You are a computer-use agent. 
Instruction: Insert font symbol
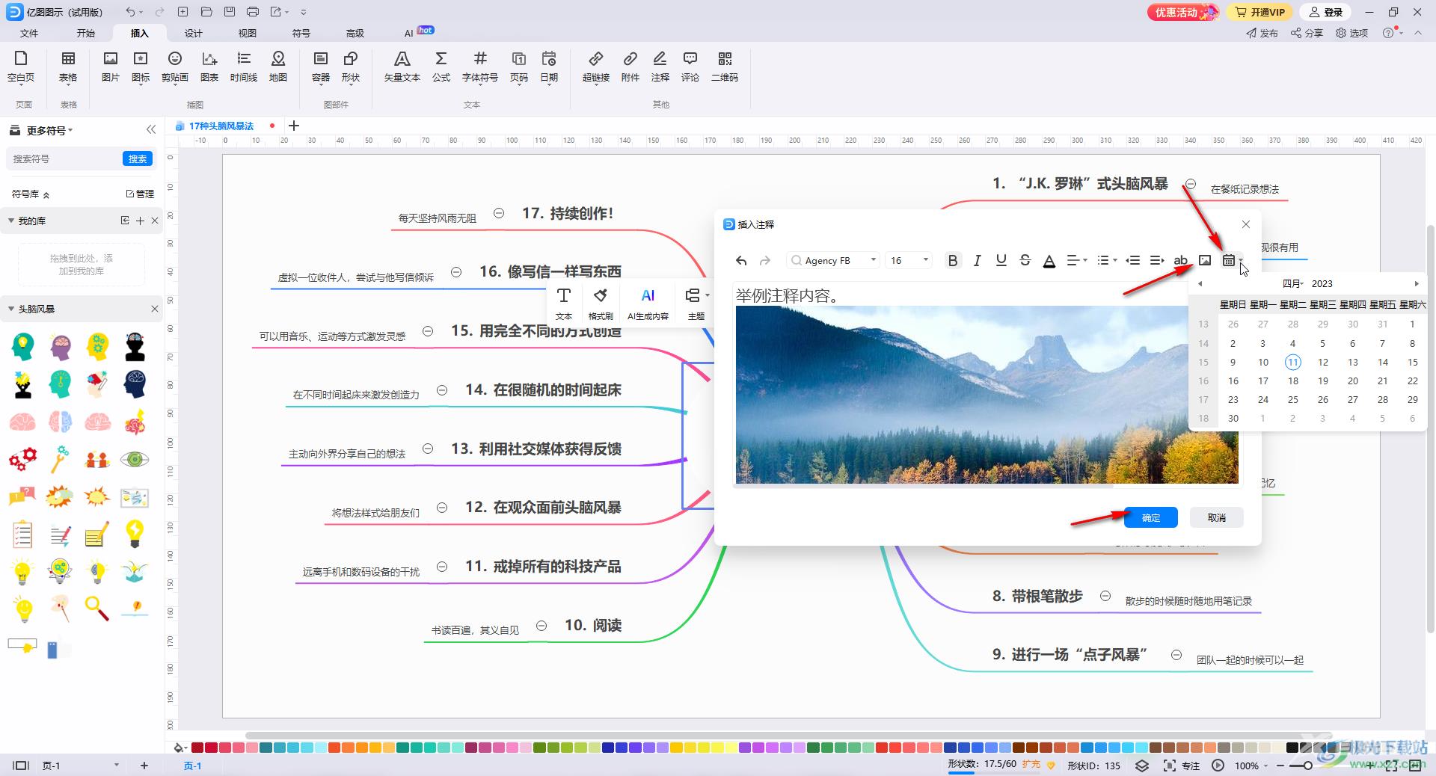click(480, 66)
